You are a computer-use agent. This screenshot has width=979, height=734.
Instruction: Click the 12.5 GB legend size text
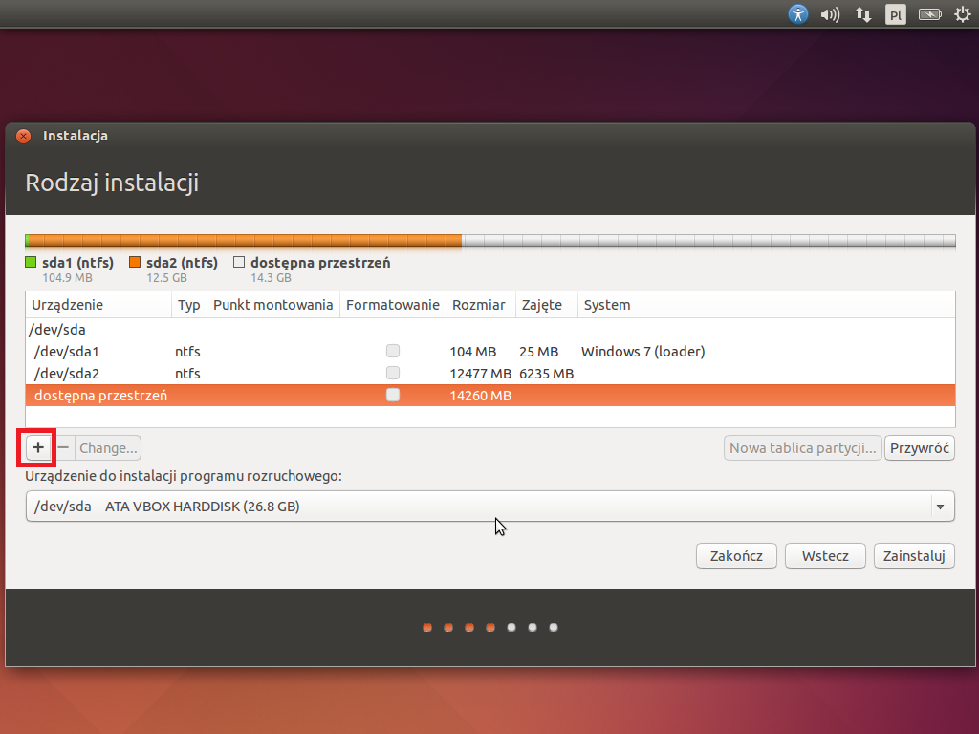[x=166, y=278]
